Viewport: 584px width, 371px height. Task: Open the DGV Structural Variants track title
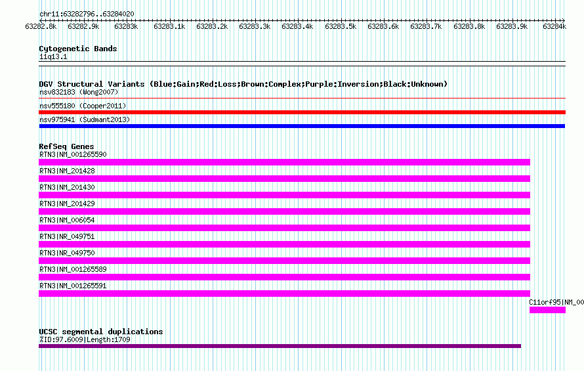coord(243,84)
